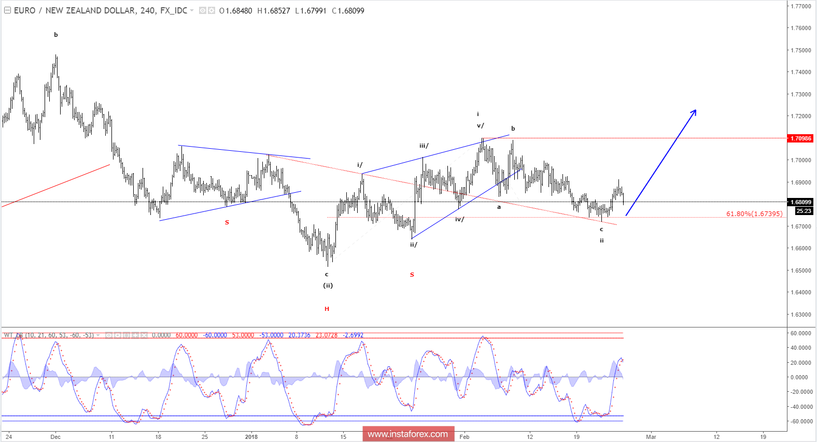Click the 2018 label on time axis
Screen dimensions: 817x442
251,437
